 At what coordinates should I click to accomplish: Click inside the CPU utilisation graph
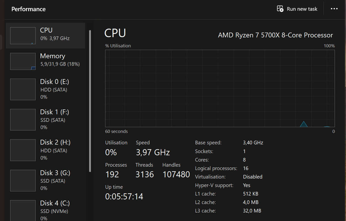(219, 88)
